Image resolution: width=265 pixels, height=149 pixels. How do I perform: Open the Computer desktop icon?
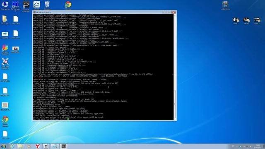[x=5, y=5]
